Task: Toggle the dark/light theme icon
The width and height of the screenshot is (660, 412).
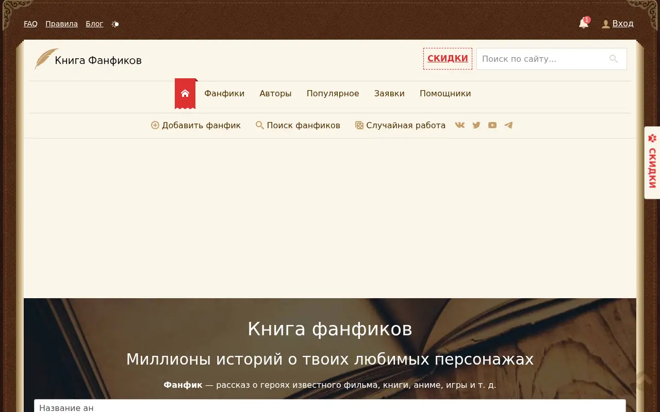Action: click(115, 24)
